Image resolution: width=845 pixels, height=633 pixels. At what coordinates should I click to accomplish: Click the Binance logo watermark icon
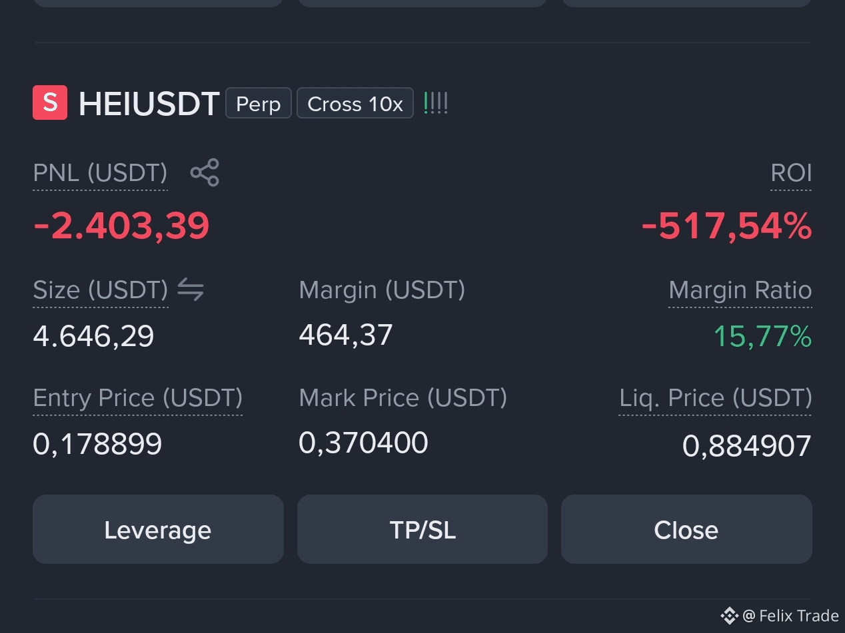click(x=730, y=616)
